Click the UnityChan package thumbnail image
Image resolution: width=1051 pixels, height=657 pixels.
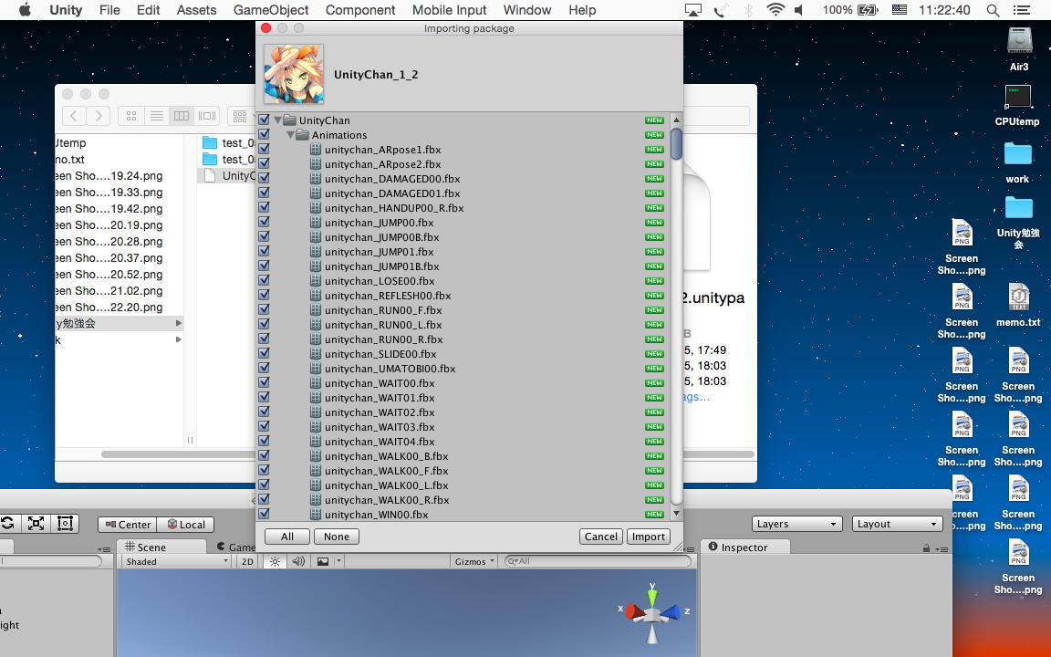[294, 74]
